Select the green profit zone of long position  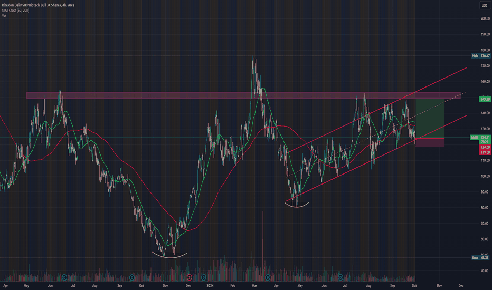tap(430, 118)
